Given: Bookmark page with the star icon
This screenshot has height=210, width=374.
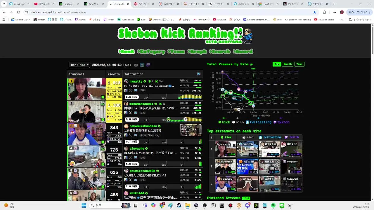Looking at the screenshot, I should click(314, 12).
